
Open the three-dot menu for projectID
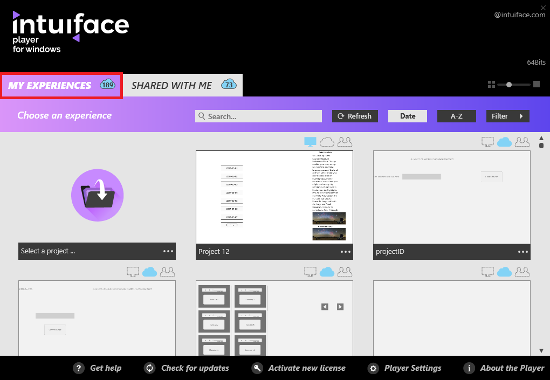point(523,252)
